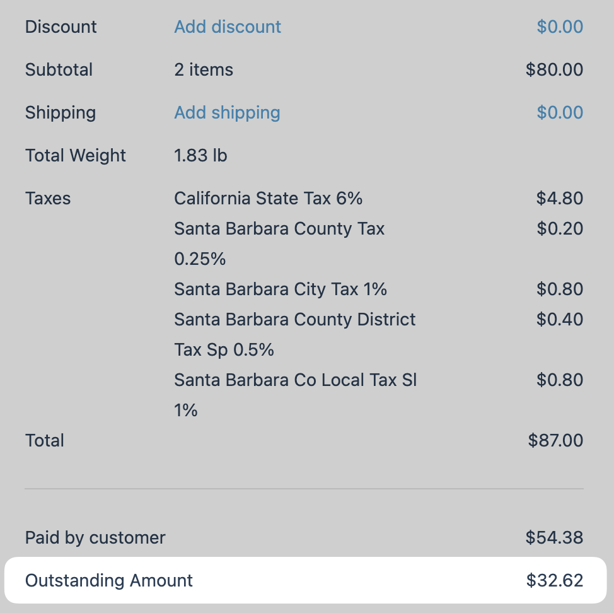Click the $0.20 county tax amount
The image size is (614, 613).
pos(560,228)
